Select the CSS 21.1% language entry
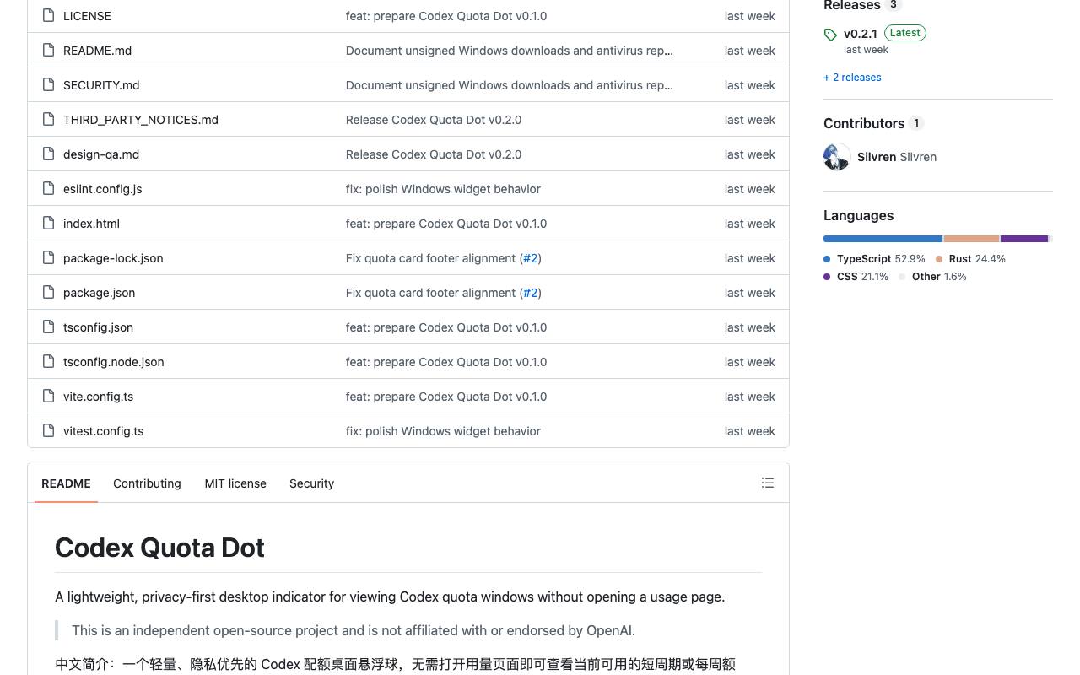The width and height of the screenshot is (1080, 675). coord(856,277)
